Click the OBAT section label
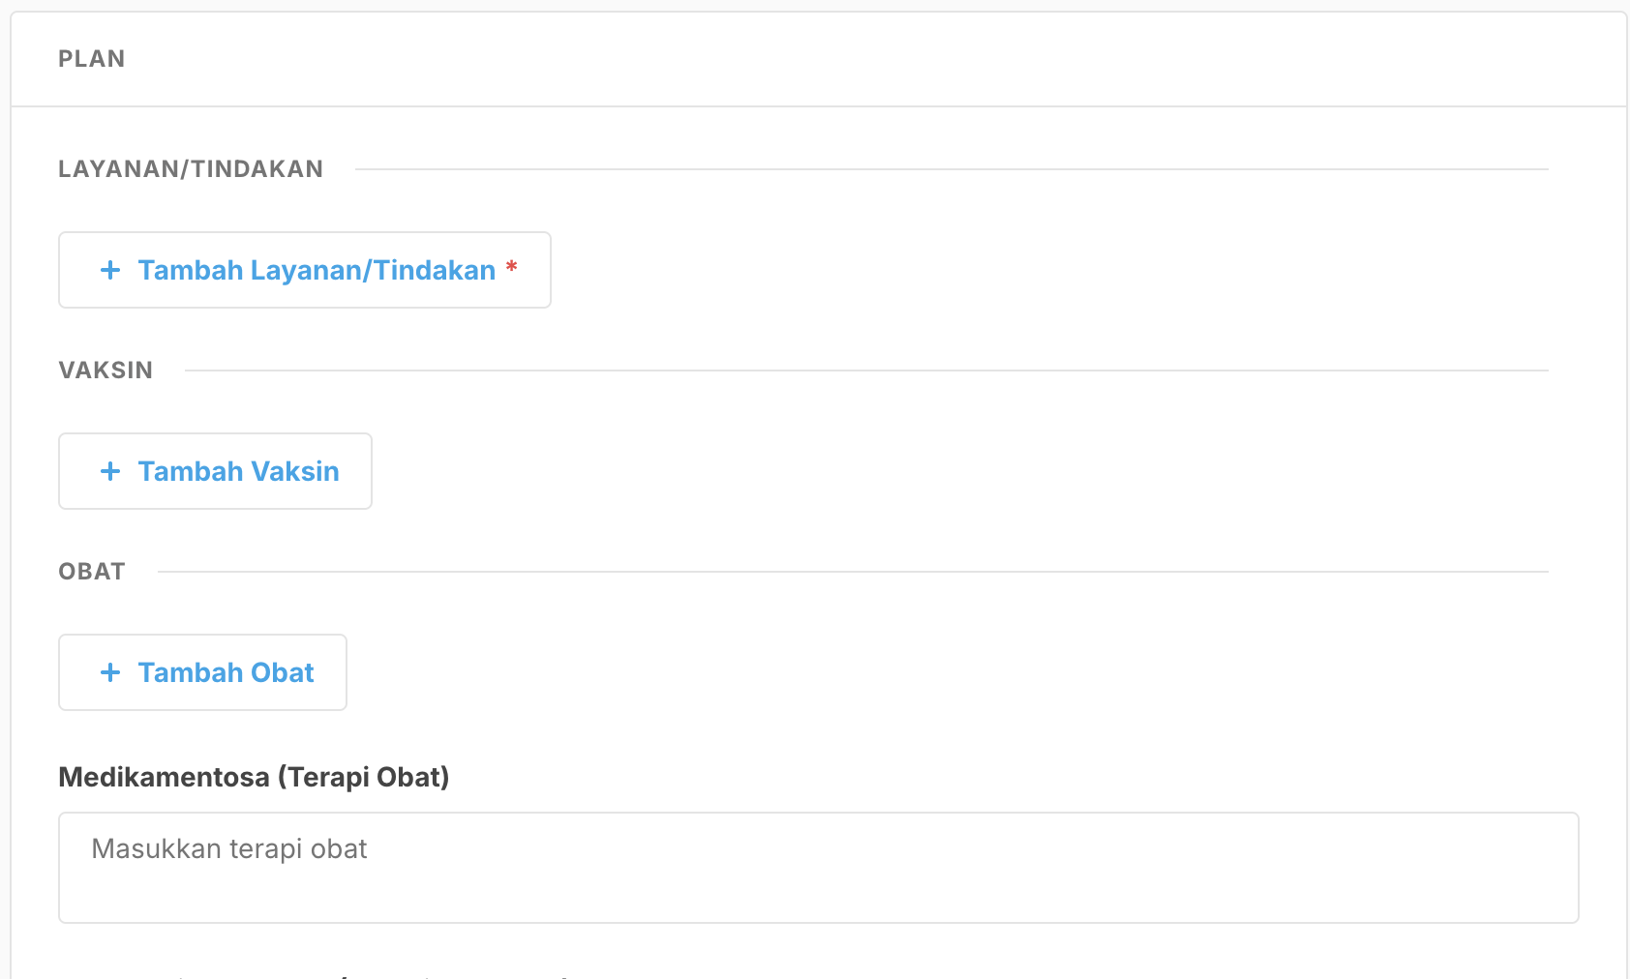The width and height of the screenshot is (1630, 979). click(92, 572)
